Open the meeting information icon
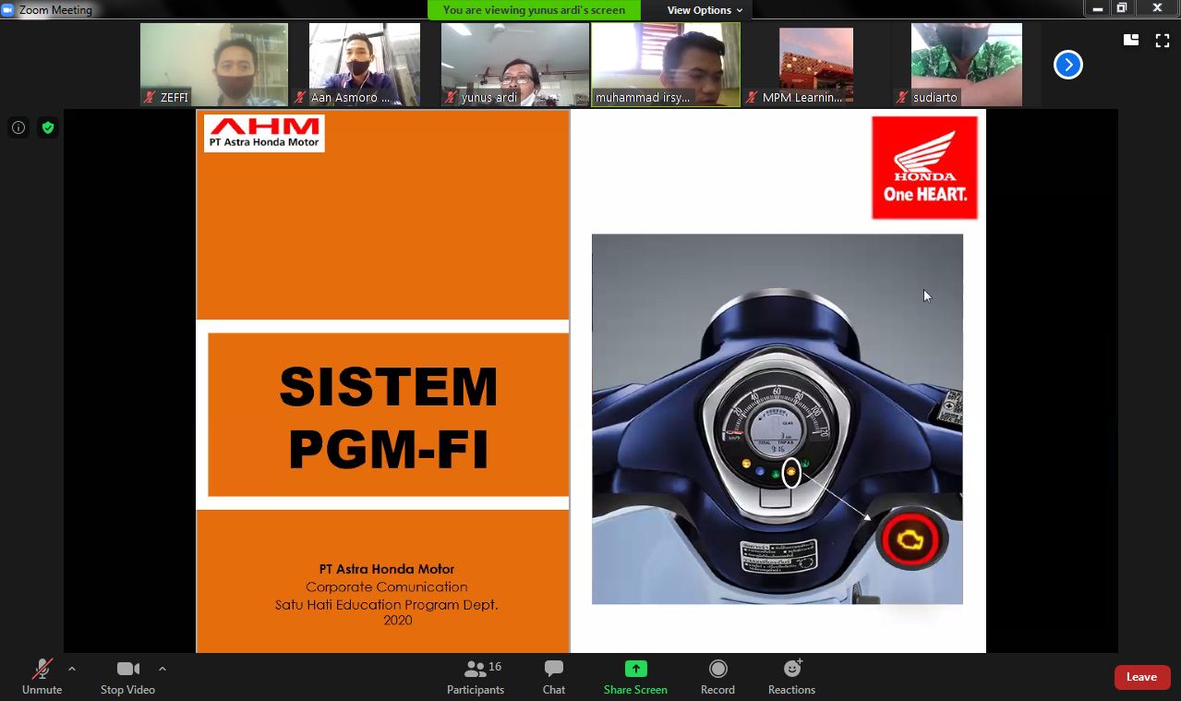The image size is (1181, 701). (x=18, y=127)
